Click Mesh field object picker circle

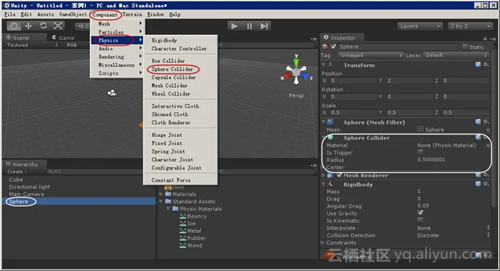pyautogui.click(x=488, y=130)
